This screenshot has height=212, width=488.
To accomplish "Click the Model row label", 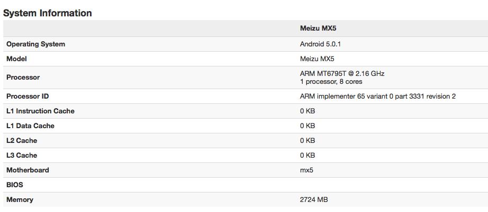I will coord(16,59).
